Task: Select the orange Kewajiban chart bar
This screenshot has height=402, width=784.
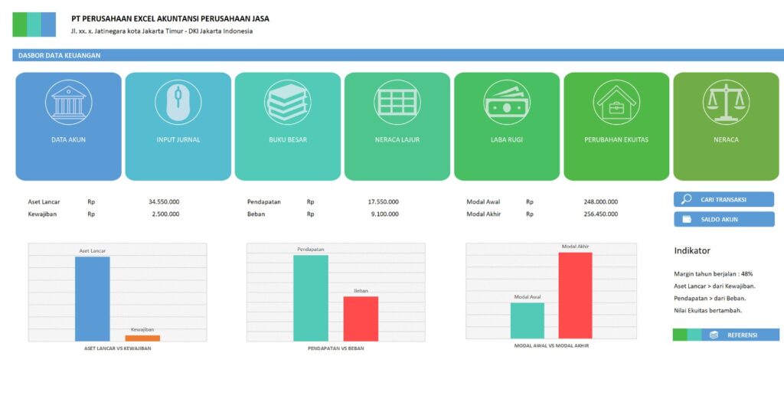Action: coord(142,338)
